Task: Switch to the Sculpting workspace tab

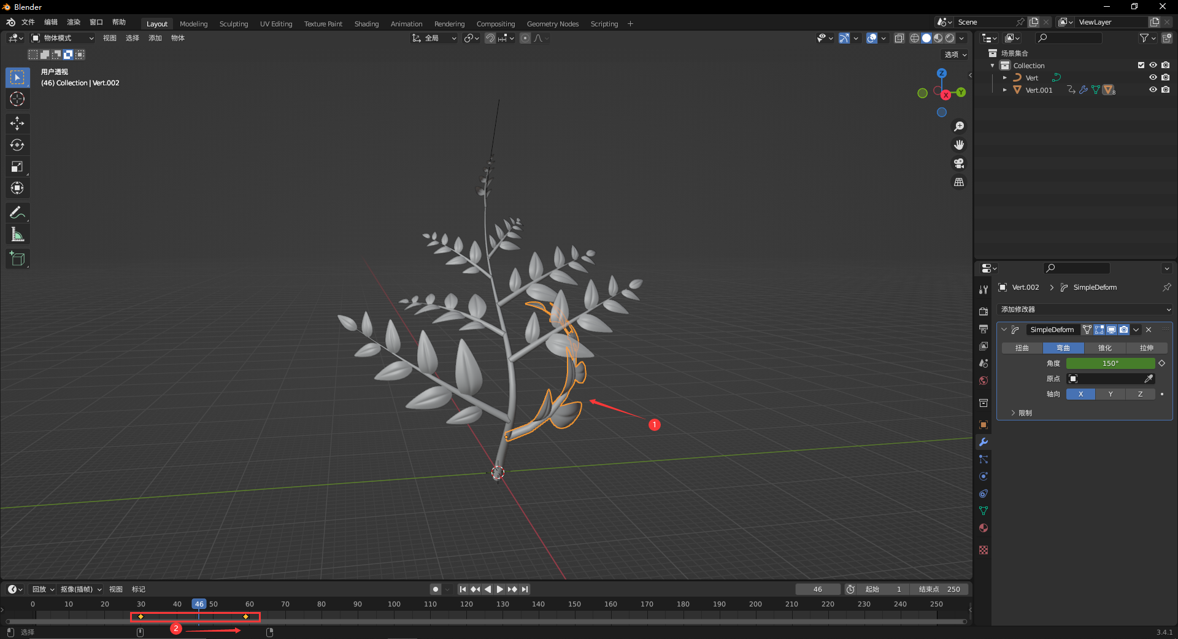Action: [x=234, y=24]
